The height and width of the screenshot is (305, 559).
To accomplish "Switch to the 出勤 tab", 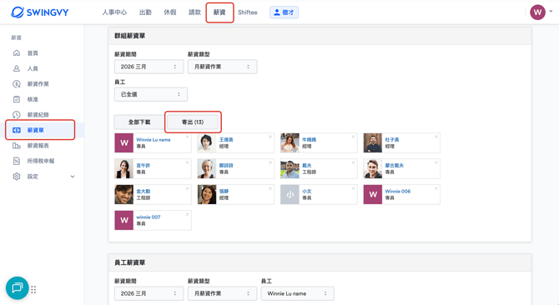I will (x=145, y=12).
